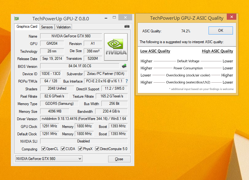
Task: Click the "Low ASIC Quality" heading
Action: coord(155,51)
